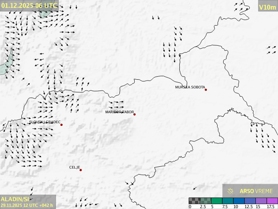The image size is (278, 209).
Task: Click the ARSO sun logo icon
Action: [231, 191]
